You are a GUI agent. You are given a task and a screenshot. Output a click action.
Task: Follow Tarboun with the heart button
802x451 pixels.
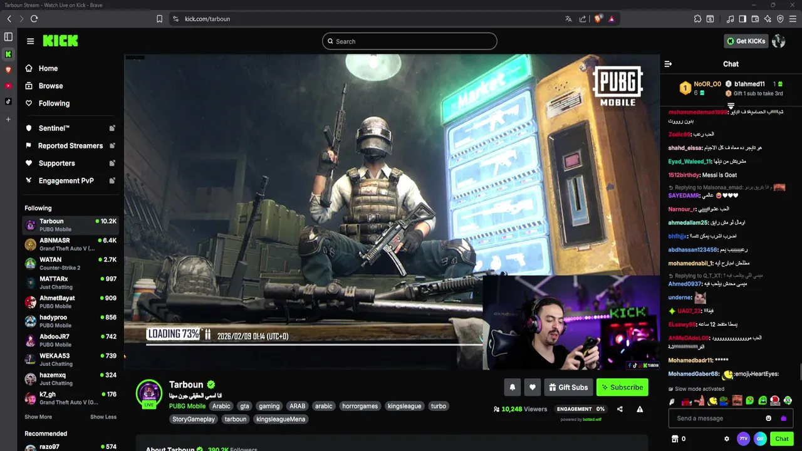[532, 387]
